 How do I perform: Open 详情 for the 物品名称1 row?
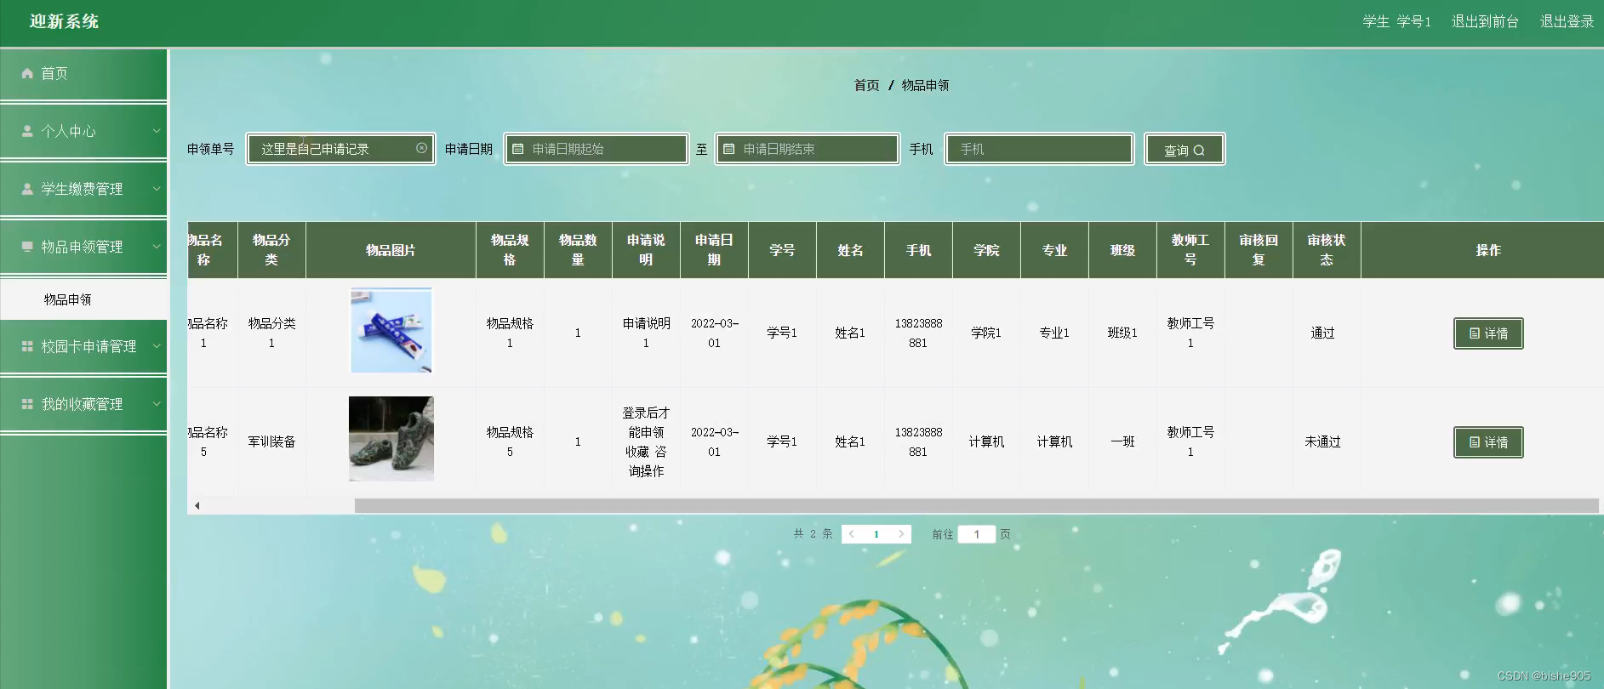click(x=1488, y=333)
